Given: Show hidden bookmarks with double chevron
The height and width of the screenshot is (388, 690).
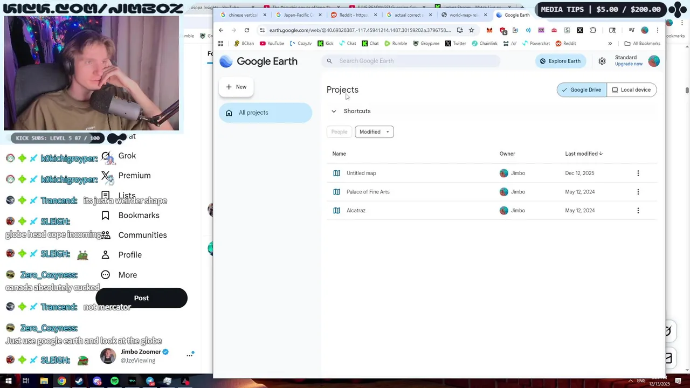Looking at the screenshot, I should pyautogui.click(x=610, y=44).
